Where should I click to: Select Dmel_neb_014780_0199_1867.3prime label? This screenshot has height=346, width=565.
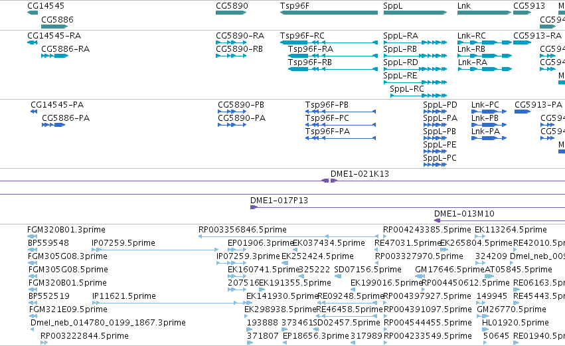[x=108, y=323]
